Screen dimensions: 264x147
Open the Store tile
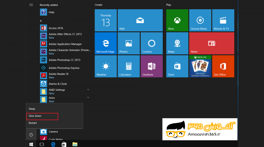point(177,66)
